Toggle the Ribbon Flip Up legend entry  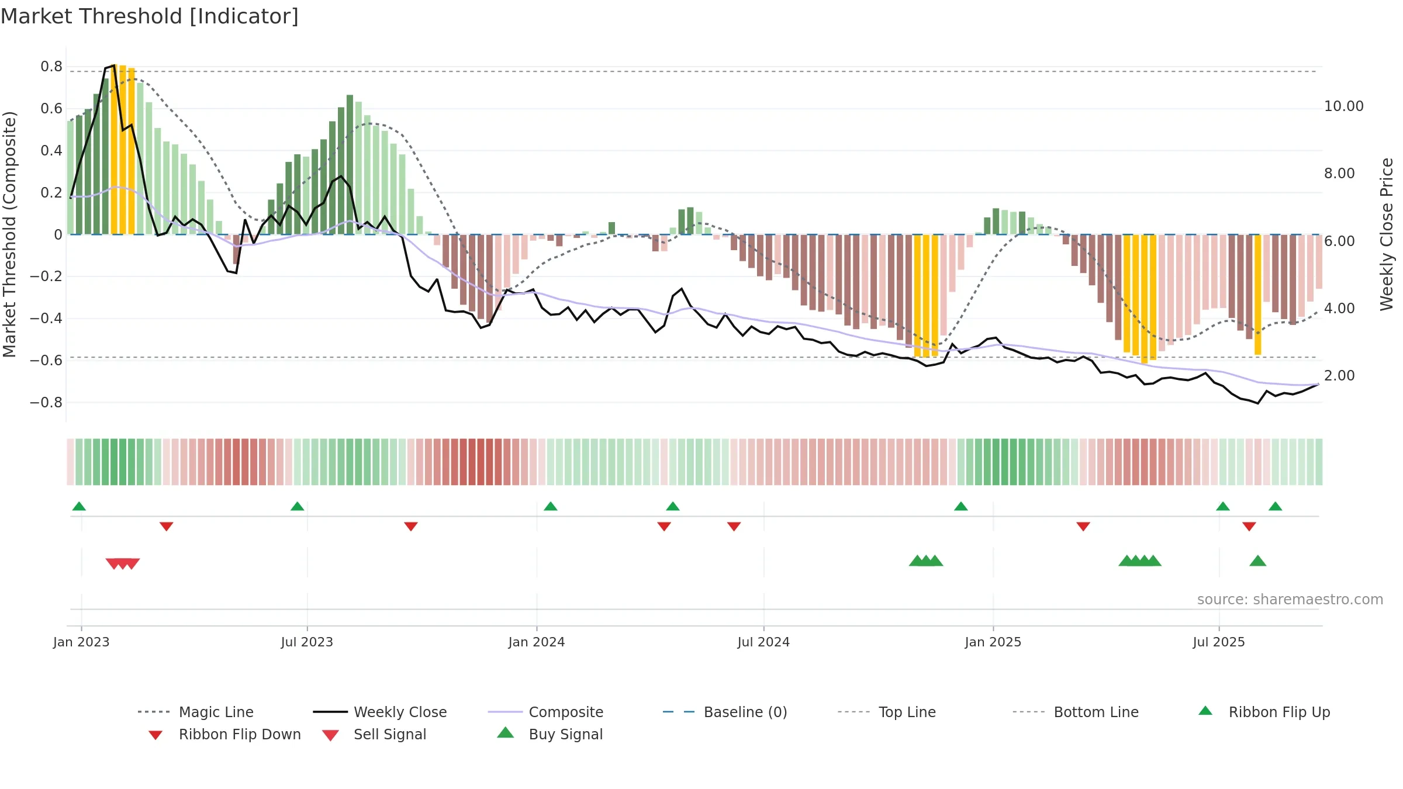[x=1264, y=712]
